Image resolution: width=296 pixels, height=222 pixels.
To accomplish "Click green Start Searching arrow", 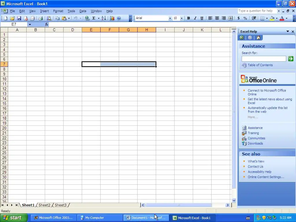I will click(x=291, y=59).
